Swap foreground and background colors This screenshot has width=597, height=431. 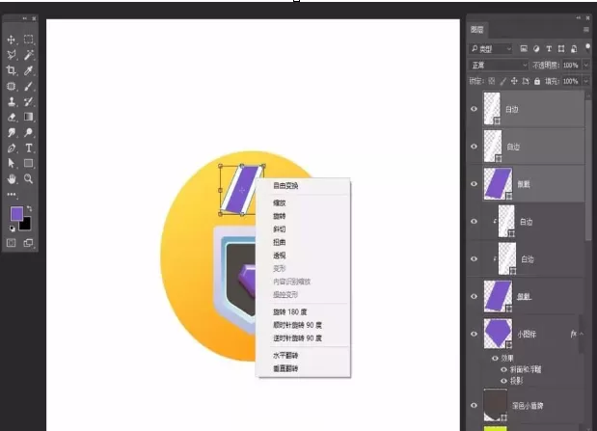[x=29, y=209]
